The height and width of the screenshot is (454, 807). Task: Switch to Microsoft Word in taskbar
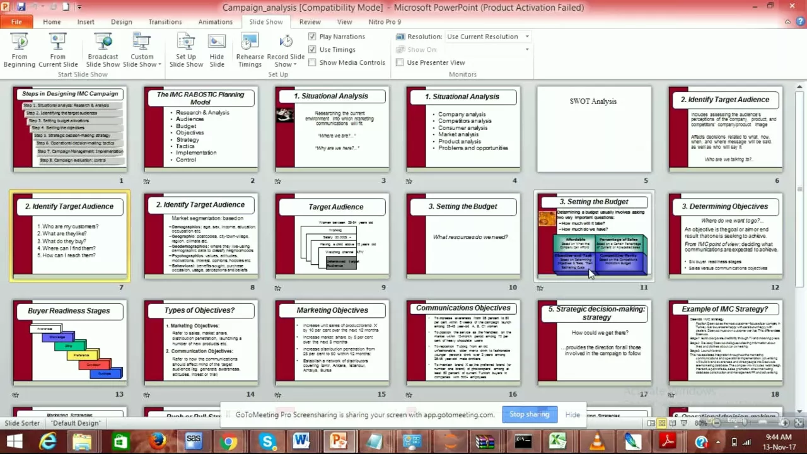pyautogui.click(x=301, y=441)
